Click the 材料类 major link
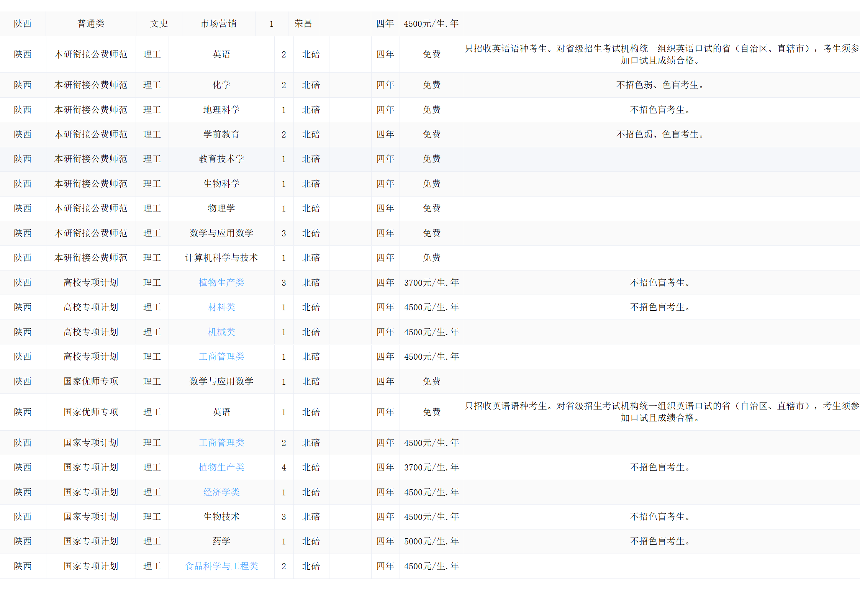This screenshot has width=860, height=608. 221,307
